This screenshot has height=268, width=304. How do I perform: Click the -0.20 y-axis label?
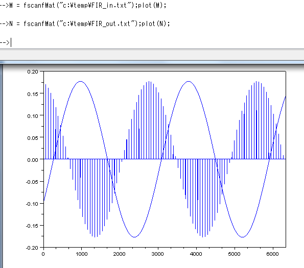[x=32, y=248]
